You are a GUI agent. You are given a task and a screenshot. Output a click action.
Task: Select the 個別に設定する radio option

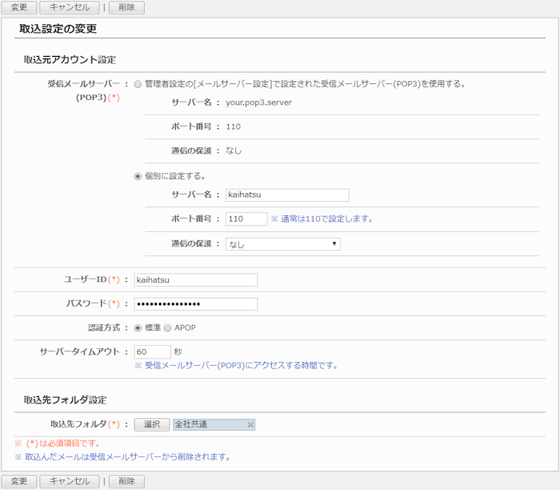(x=138, y=176)
